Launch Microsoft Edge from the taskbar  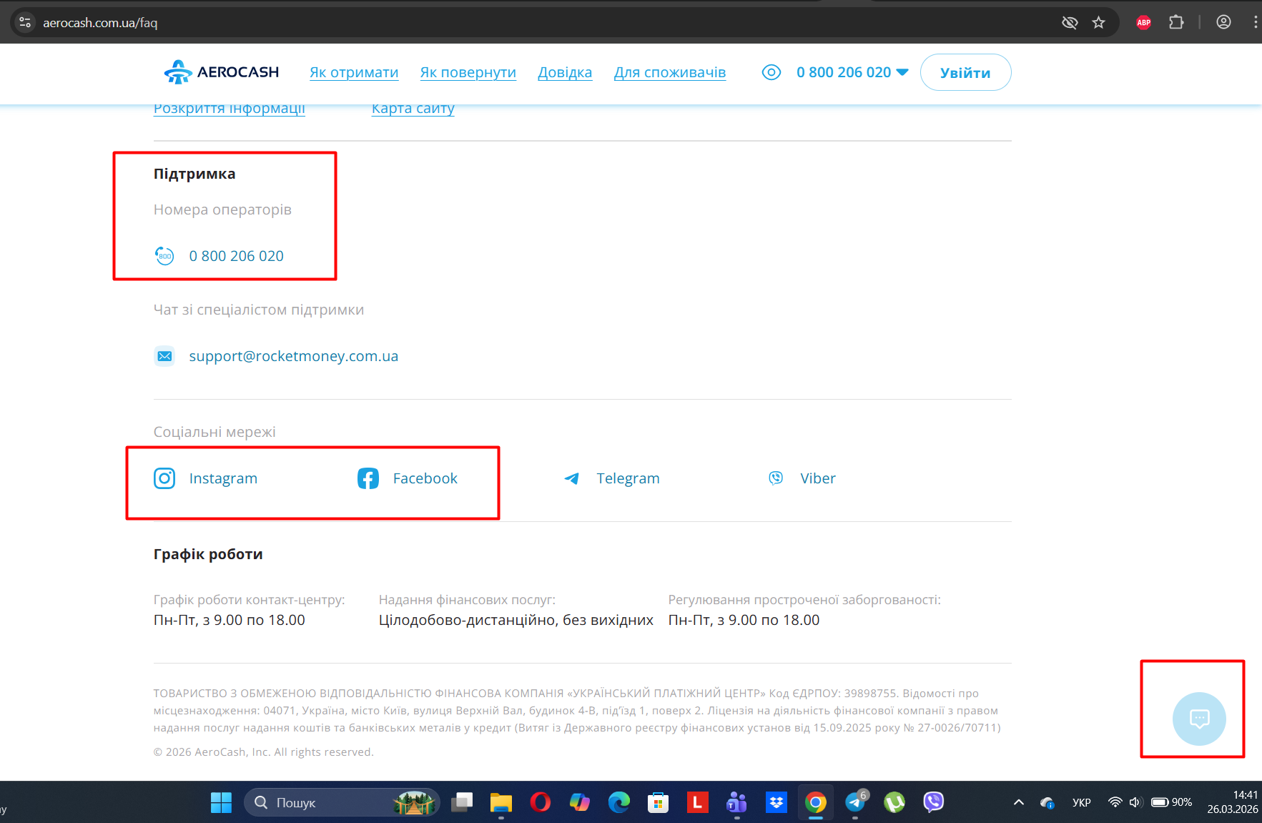619,802
